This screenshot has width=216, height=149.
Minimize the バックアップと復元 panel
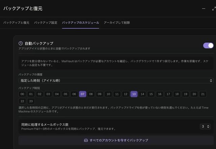(x=204, y=8)
